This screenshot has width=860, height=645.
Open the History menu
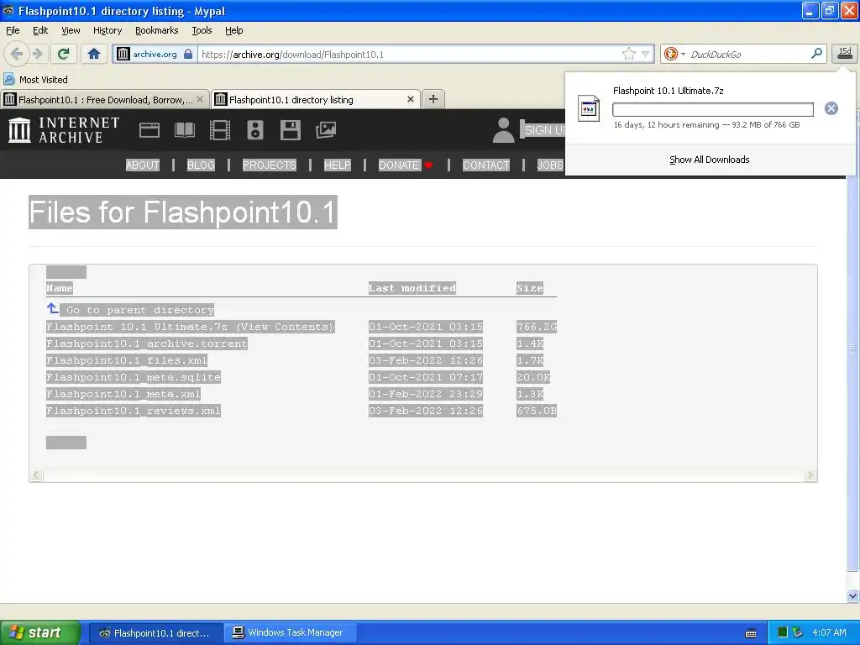coord(107,30)
